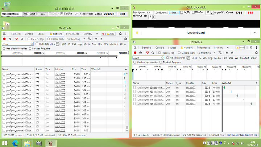Open search in right DevTools network panel
The height and width of the screenshot is (147, 261).
pyautogui.click(x=153, y=53)
